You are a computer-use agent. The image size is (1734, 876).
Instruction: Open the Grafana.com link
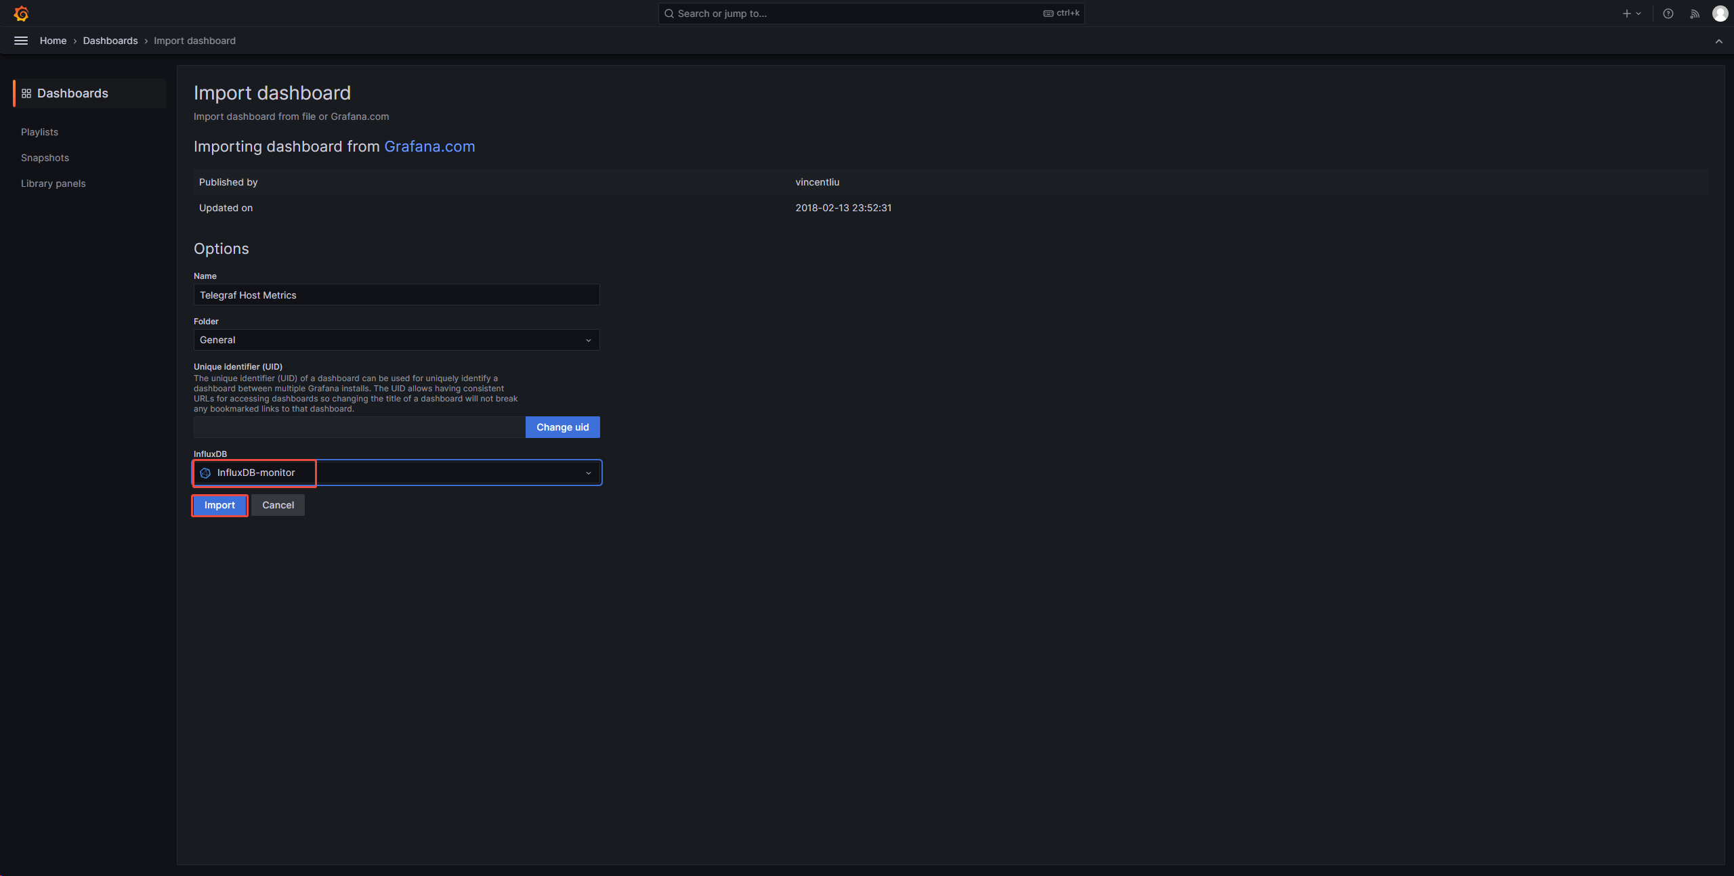(429, 146)
